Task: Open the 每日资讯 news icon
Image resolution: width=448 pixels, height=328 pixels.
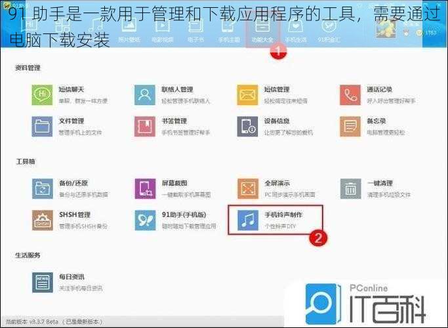Action: (42, 282)
